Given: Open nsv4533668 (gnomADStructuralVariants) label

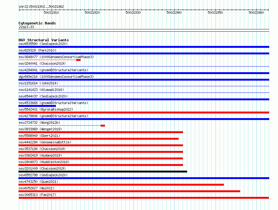Looking at the screenshot, I should (x=53, y=103).
